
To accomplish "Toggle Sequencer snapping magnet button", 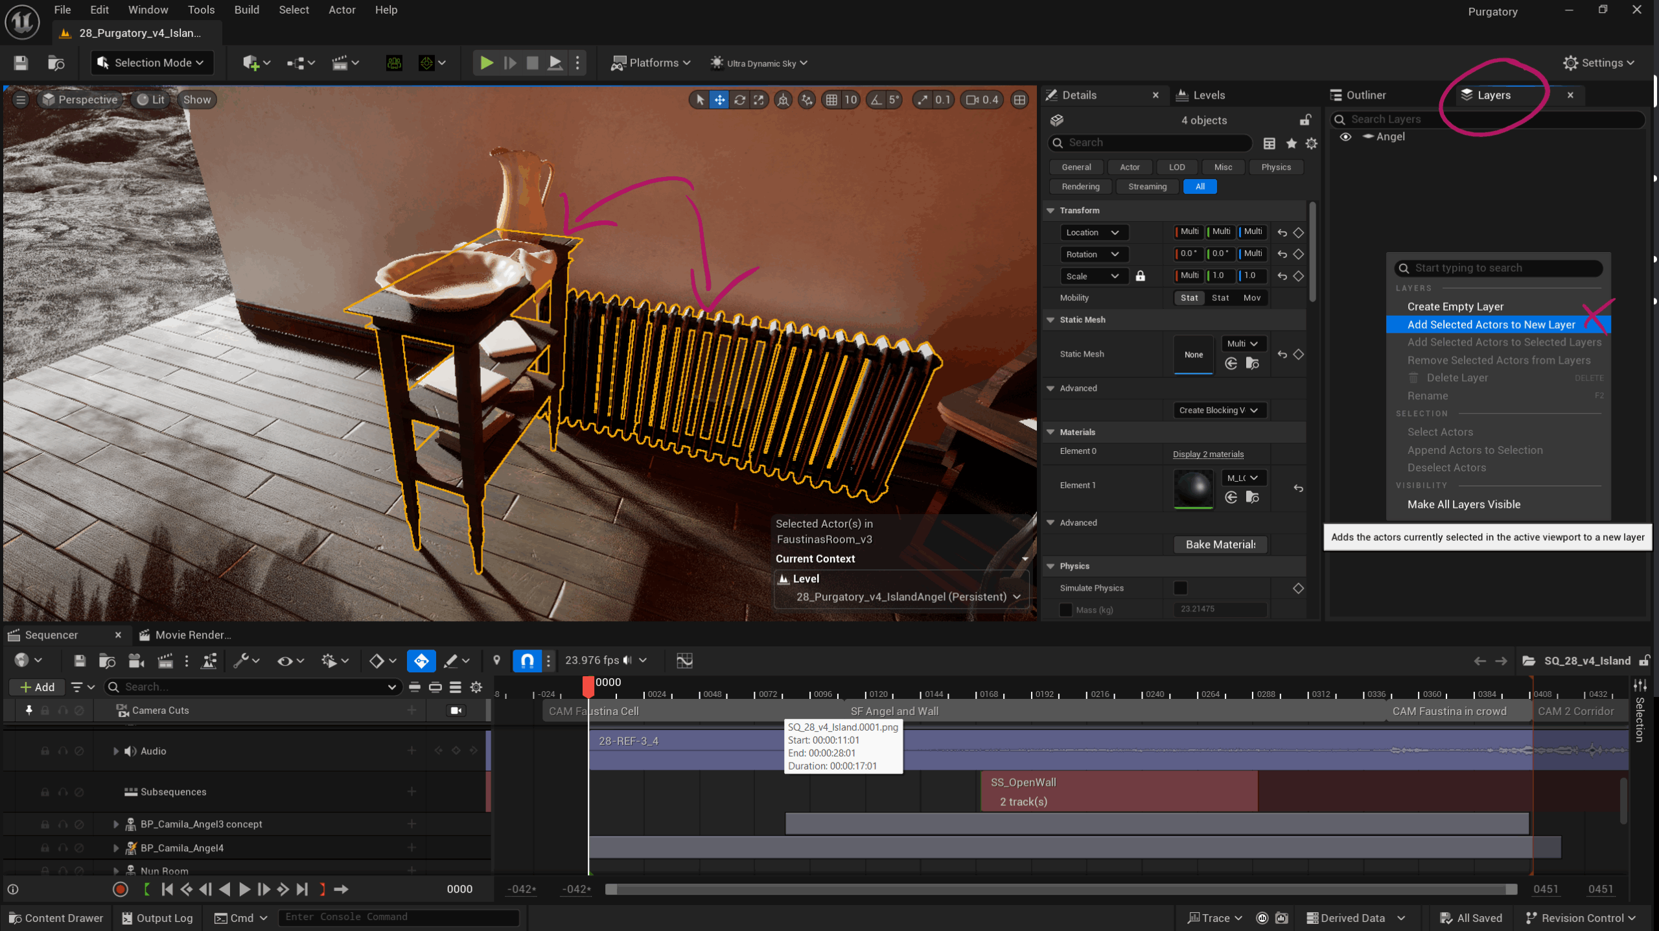I will point(527,661).
